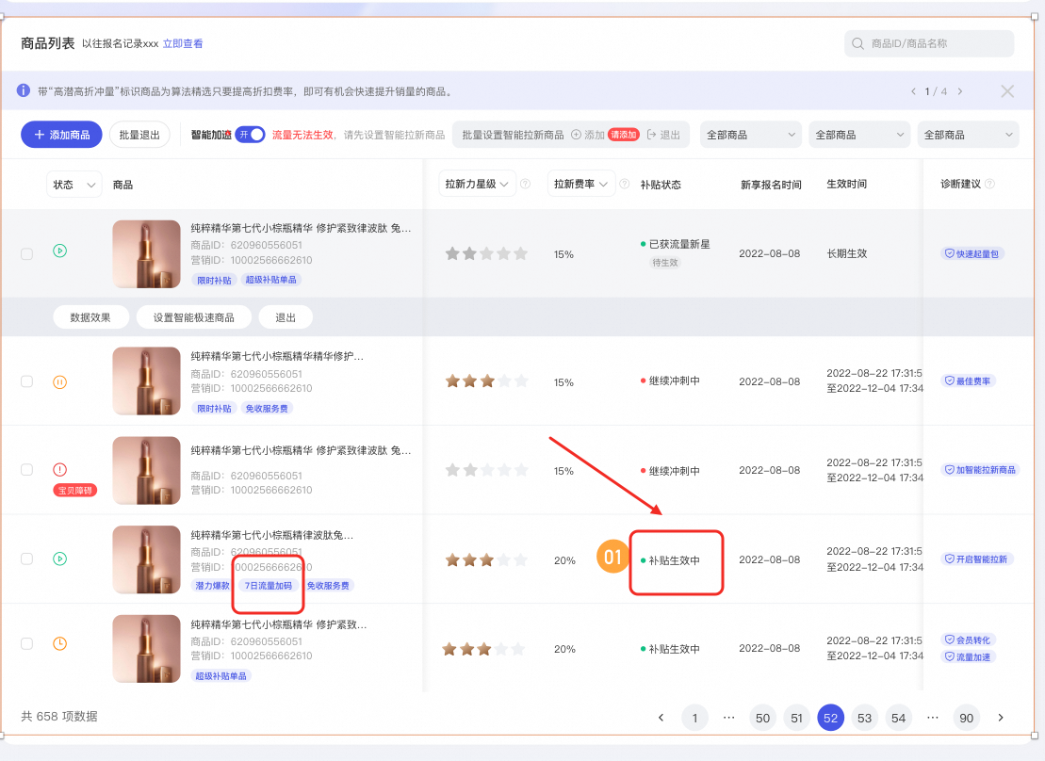Toggle the 智能加速 switch
The height and width of the screenshot is (761, 1045).
(251, 135)
